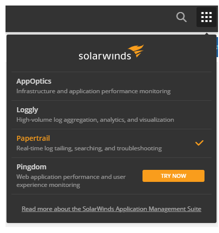Click 'Infrastructure and application performance monitoring' description
The height and width of the screenshot is (233, 219).
pyautogui.click(x=93, y=91)
